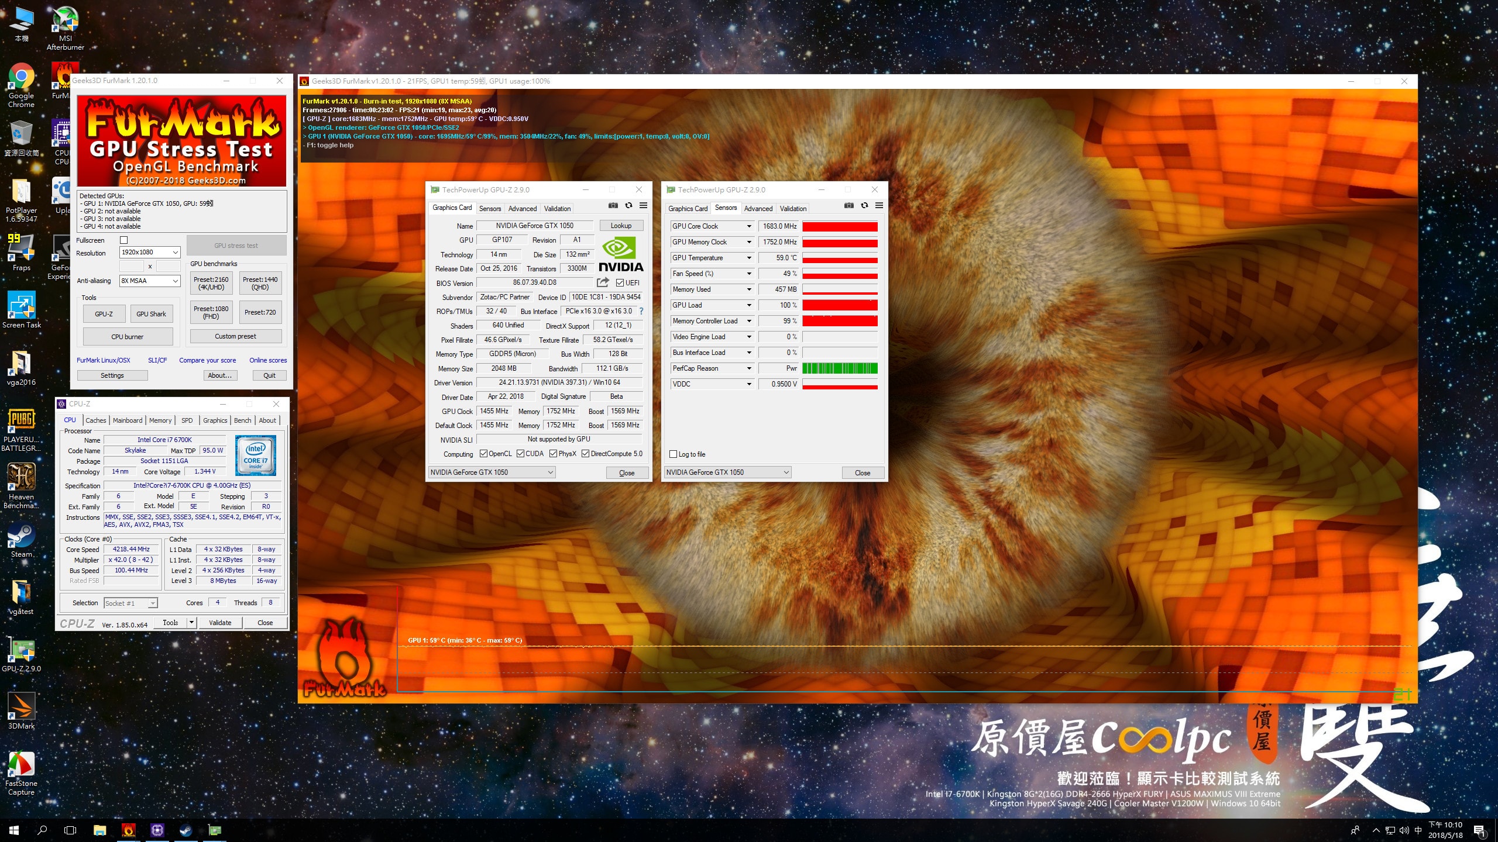
Task: Click the Lookup button in GPU-Z
Action: pos(621,226)
